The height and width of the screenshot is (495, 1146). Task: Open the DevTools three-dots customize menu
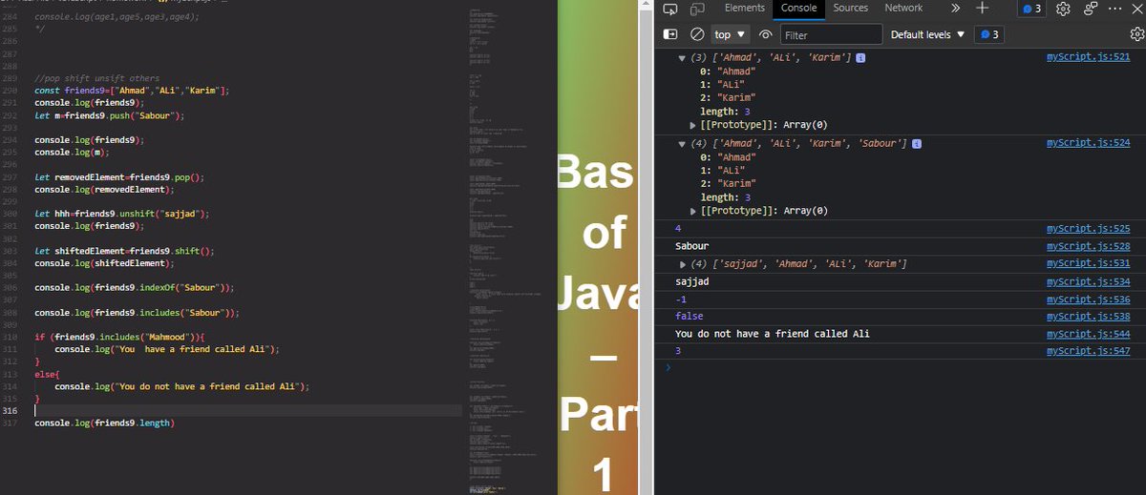1114,8
